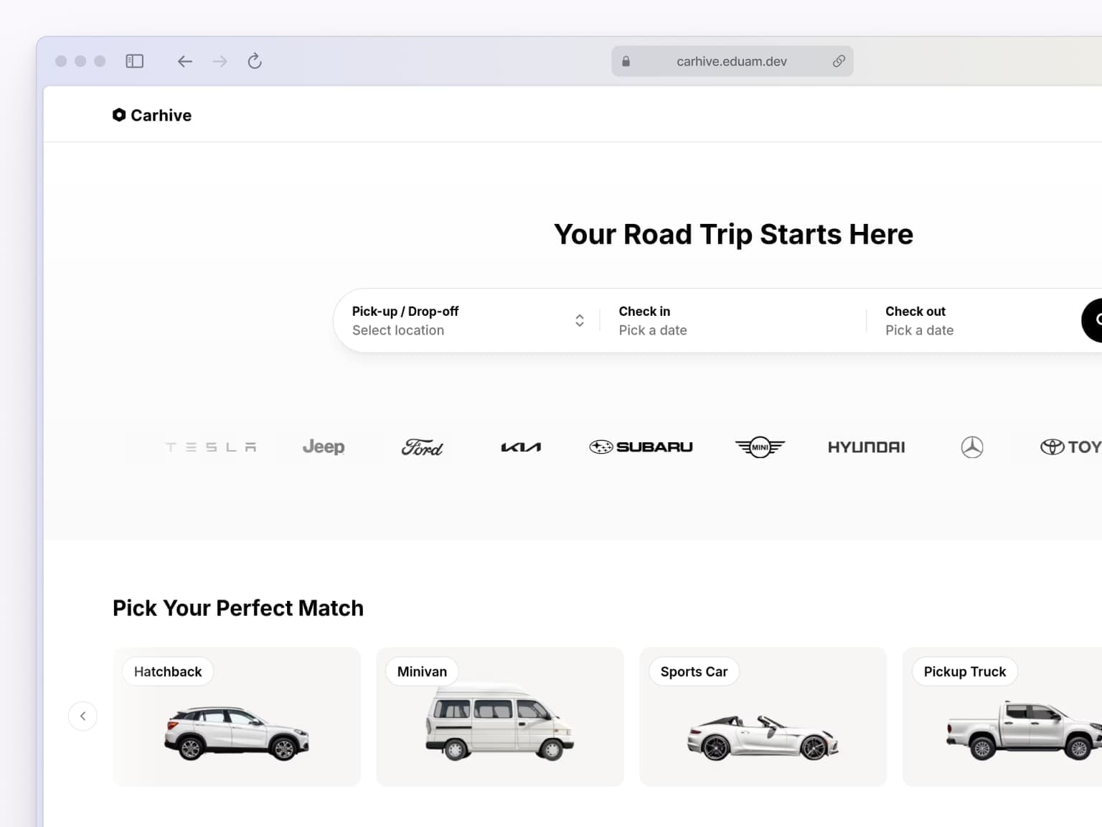
Task: Reload the page with the refresh icon
Action: [255, 61]
